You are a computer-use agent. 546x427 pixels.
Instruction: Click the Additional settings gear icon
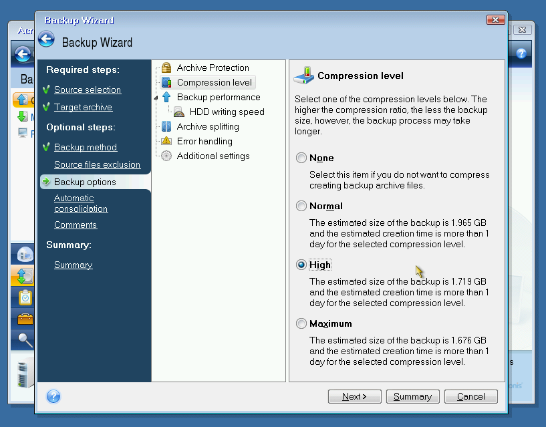pyautogui.click(x=166, y=156)
